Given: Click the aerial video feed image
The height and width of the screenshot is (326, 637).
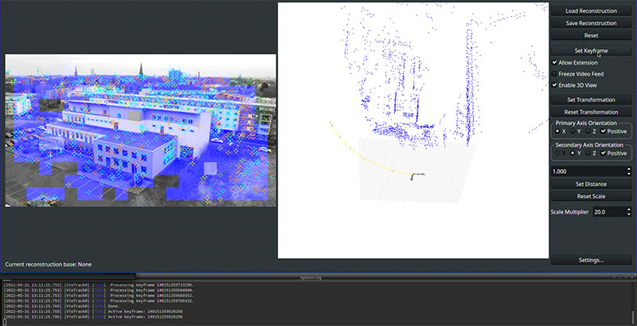Looking at the screenshot, I should click(141, 131).
